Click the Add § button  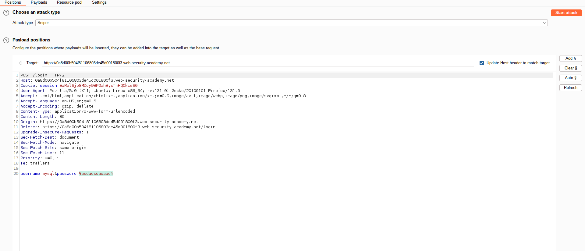tap(570, 58)
